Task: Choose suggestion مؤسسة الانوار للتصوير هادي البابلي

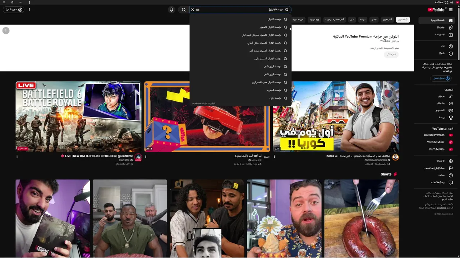Action: click(240, 43)
